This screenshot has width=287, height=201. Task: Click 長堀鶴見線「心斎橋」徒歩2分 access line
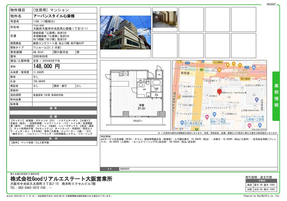(51, 36)
